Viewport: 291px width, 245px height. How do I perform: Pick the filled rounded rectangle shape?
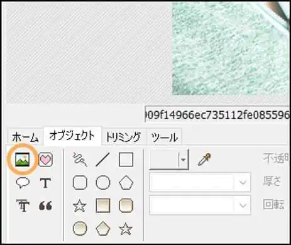(x=126, y=205)
